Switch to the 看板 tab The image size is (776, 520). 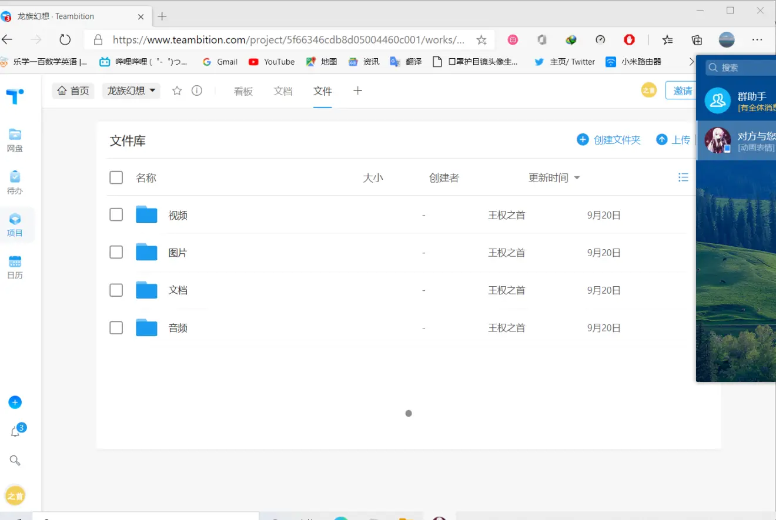pyautogui.click(x=243, y=91)
